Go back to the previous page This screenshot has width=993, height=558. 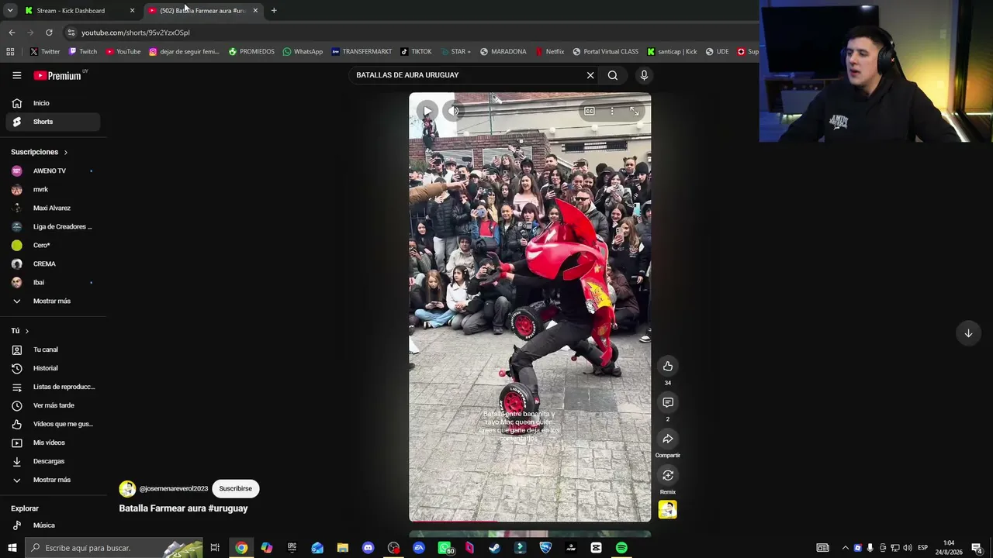[x=12, y=33]
